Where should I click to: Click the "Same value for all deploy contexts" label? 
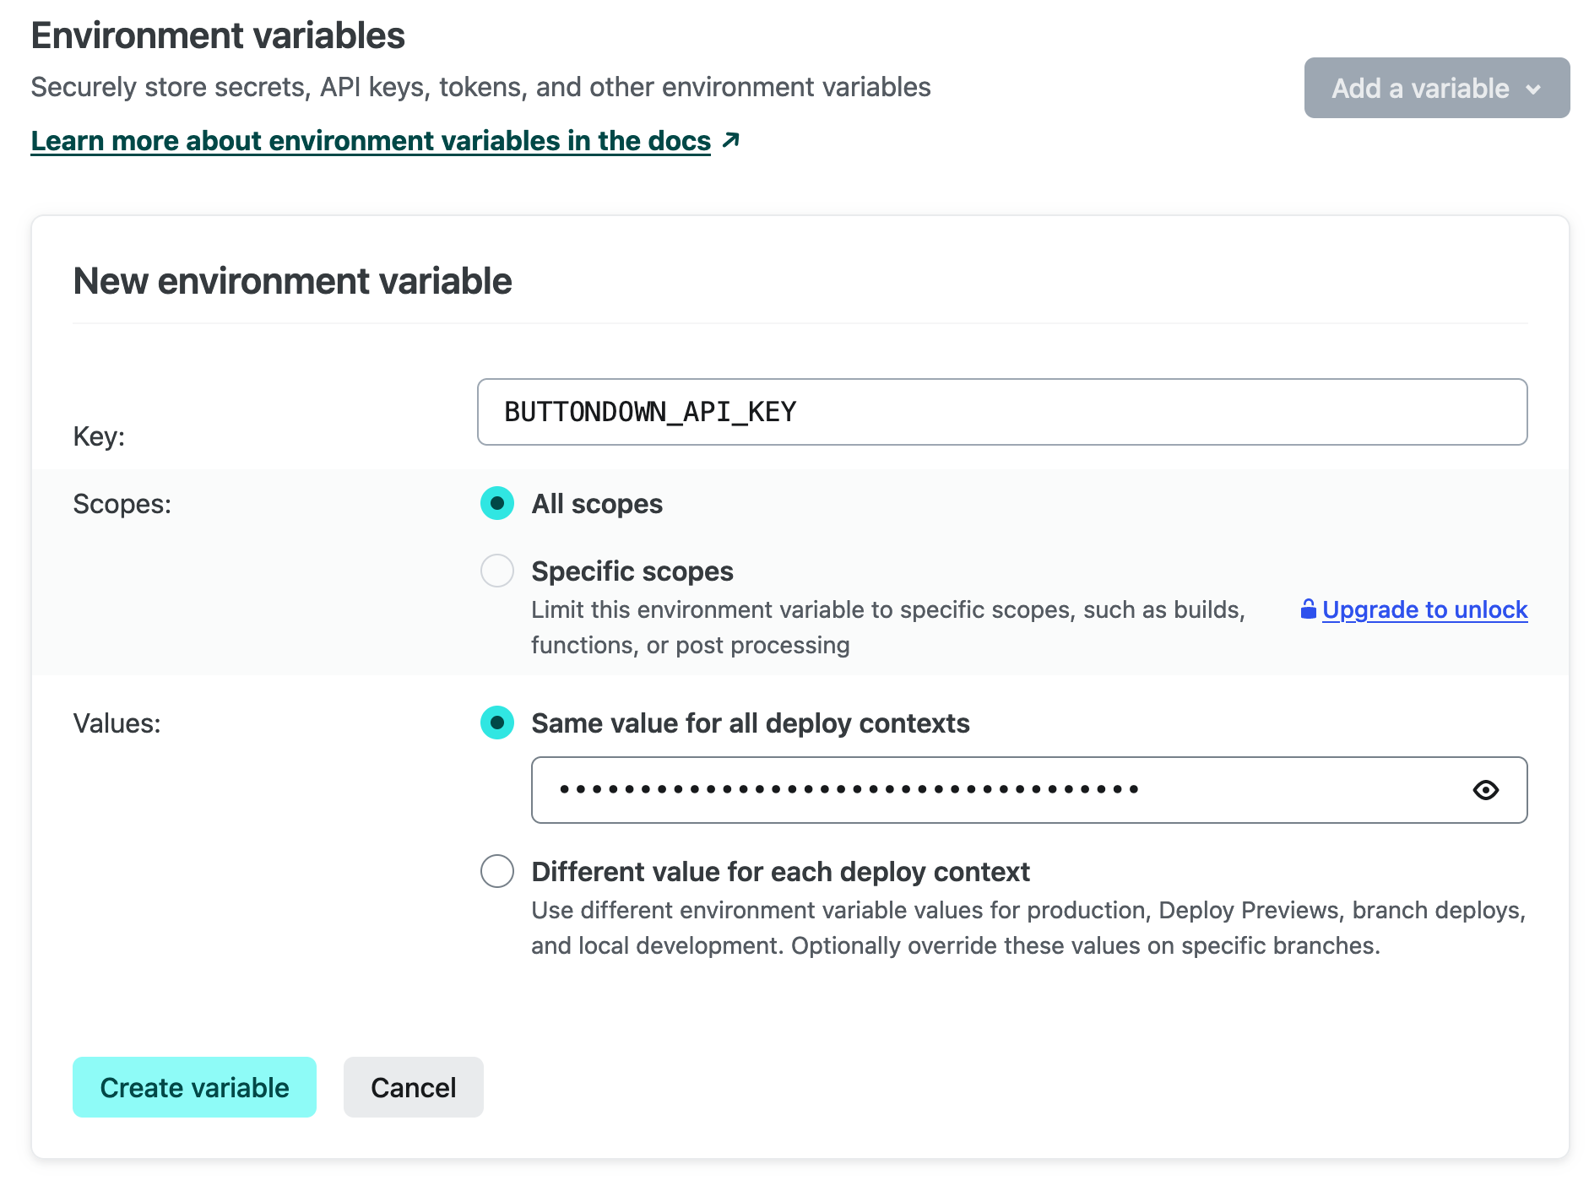point(751,723)
